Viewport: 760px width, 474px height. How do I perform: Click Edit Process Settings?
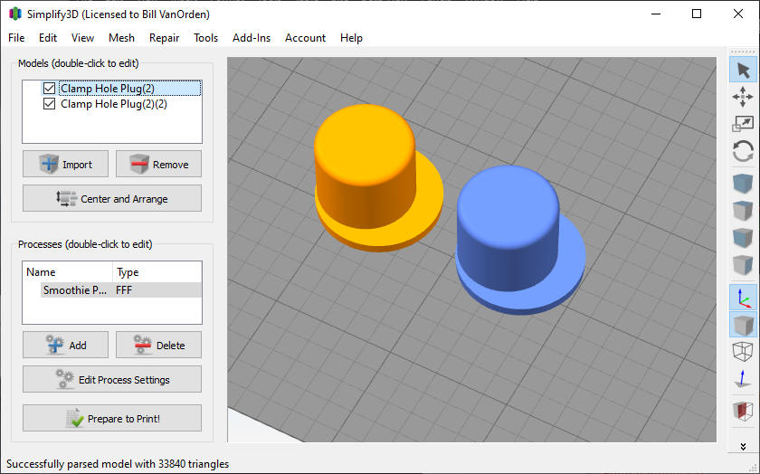[x=112, y=379]
